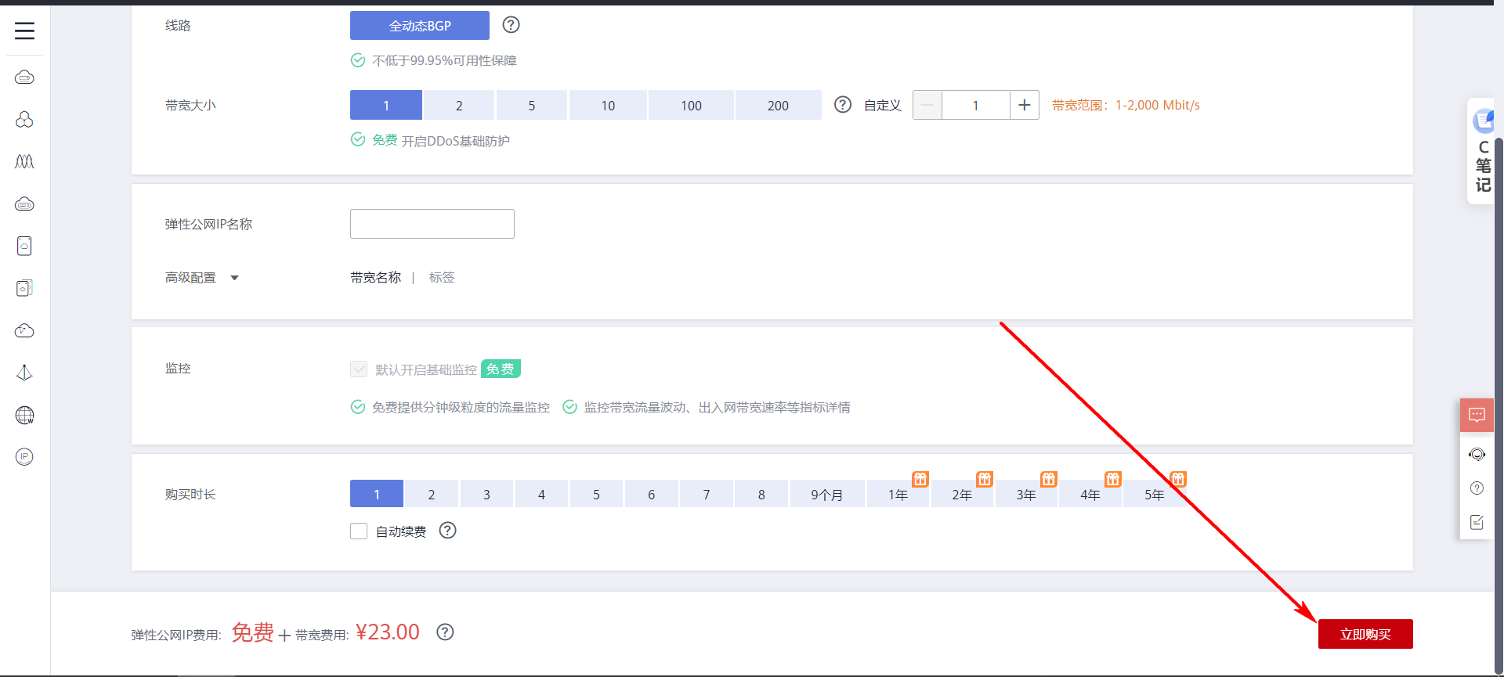1504x677 pixels.
Task: Select the 9个月 duration option
Action: point(827,494)
